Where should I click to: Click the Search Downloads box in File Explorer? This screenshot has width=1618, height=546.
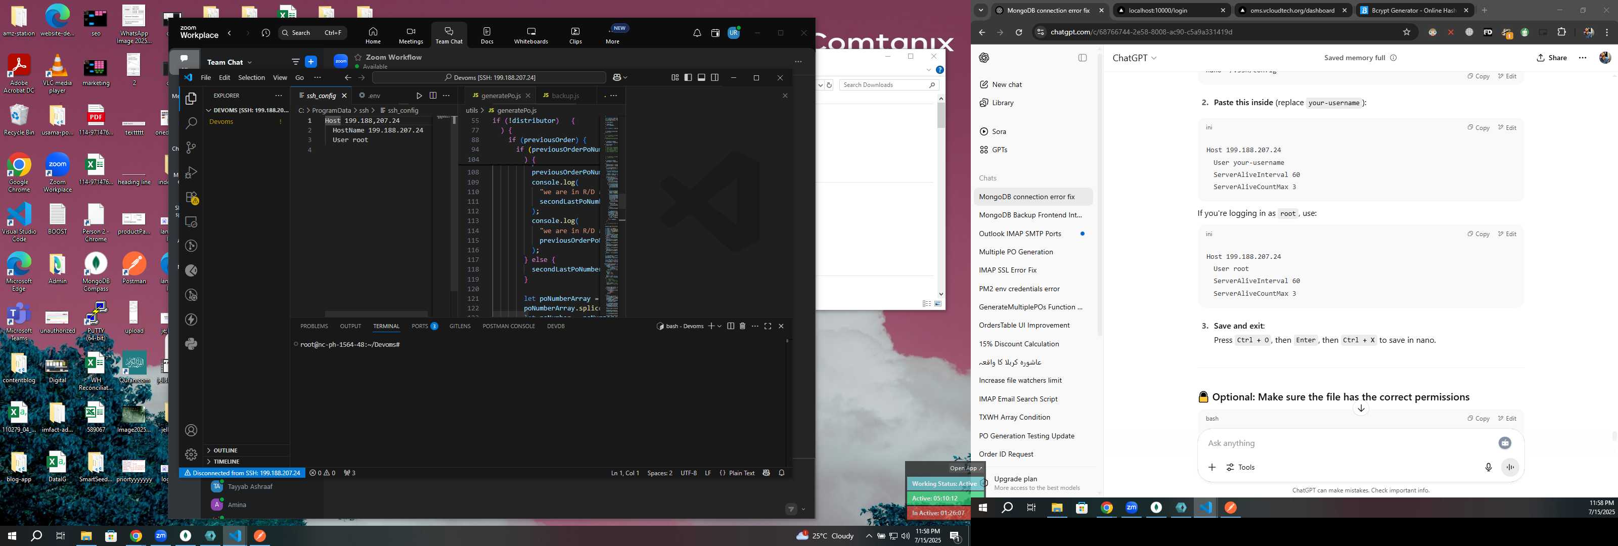[889, 85]
